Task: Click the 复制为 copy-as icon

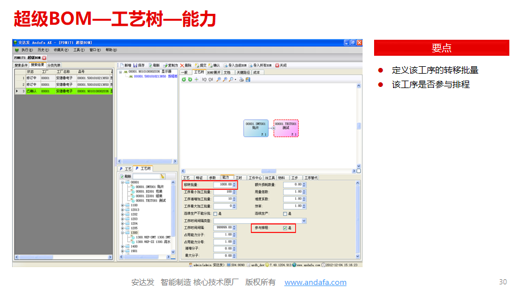Action: (x=165, y=66)
